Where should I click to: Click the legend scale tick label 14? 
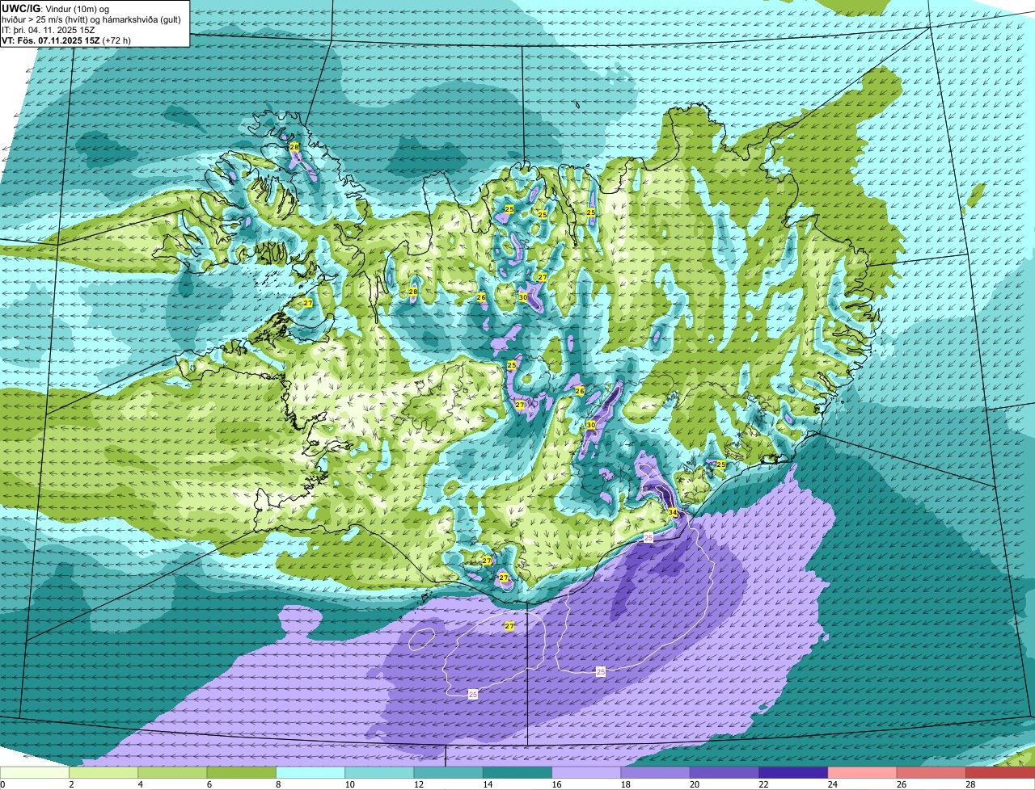click(488, 784)
